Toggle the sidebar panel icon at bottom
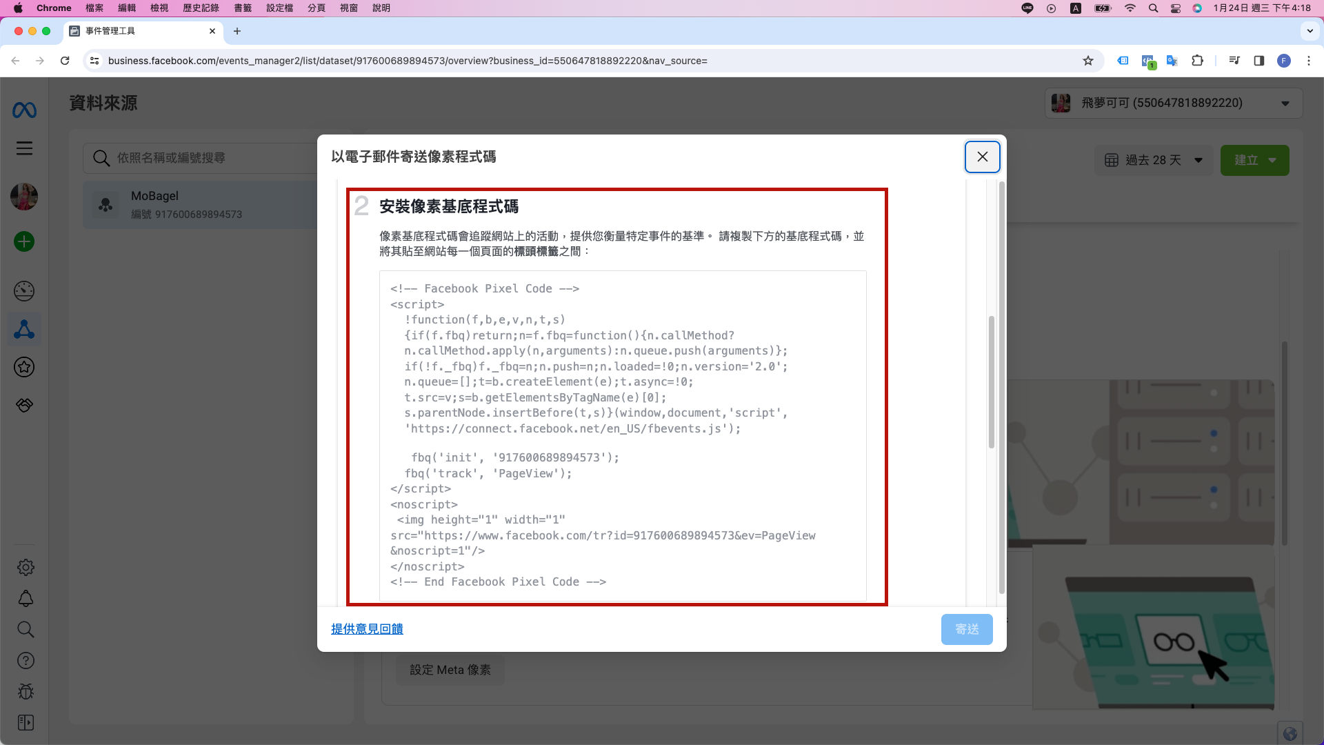 26,722
